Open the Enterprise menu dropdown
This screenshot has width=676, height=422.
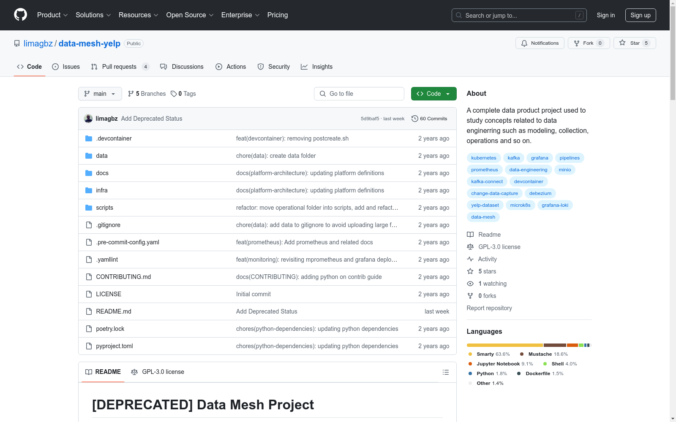coord(240,15)
